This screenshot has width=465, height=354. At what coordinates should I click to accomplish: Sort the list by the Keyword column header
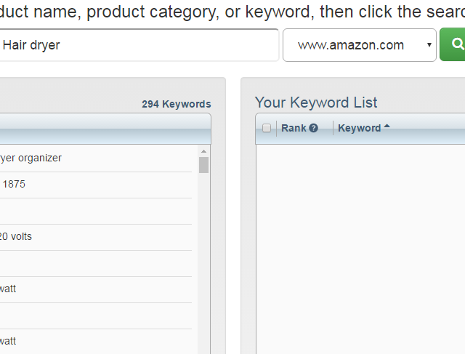tap(359, 128)
